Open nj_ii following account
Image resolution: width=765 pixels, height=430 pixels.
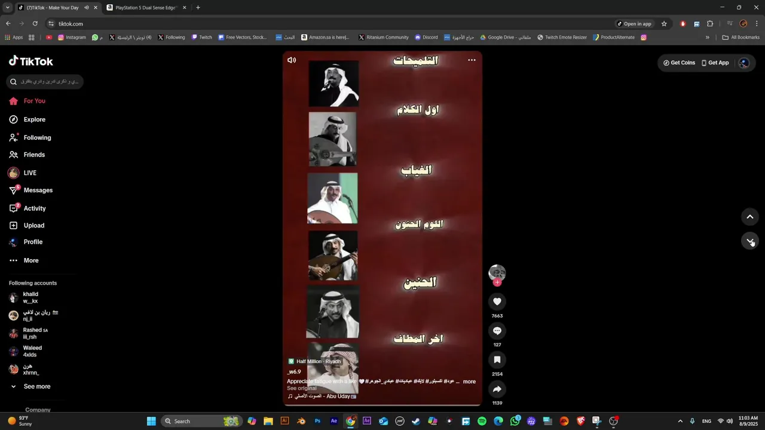point(33,315)
